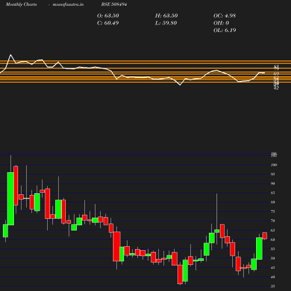291x291 pixels.
Task: Click the 65 price axis label
Action: coord(273,230)
